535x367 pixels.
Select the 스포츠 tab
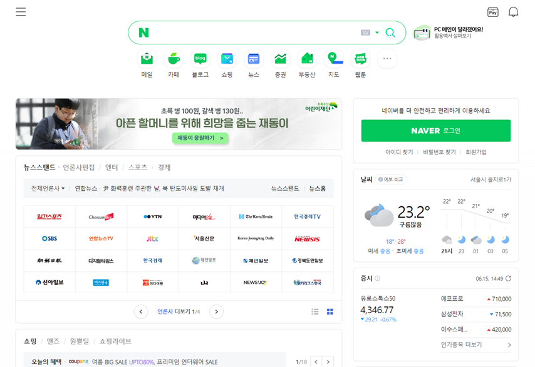pyautogui.click(x=138, y=167)
